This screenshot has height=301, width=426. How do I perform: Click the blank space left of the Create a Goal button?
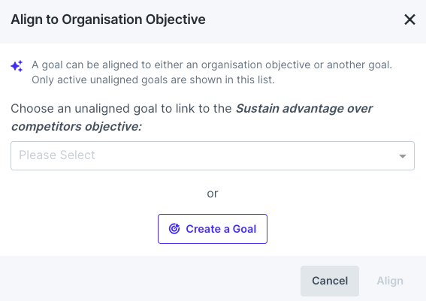81,229
